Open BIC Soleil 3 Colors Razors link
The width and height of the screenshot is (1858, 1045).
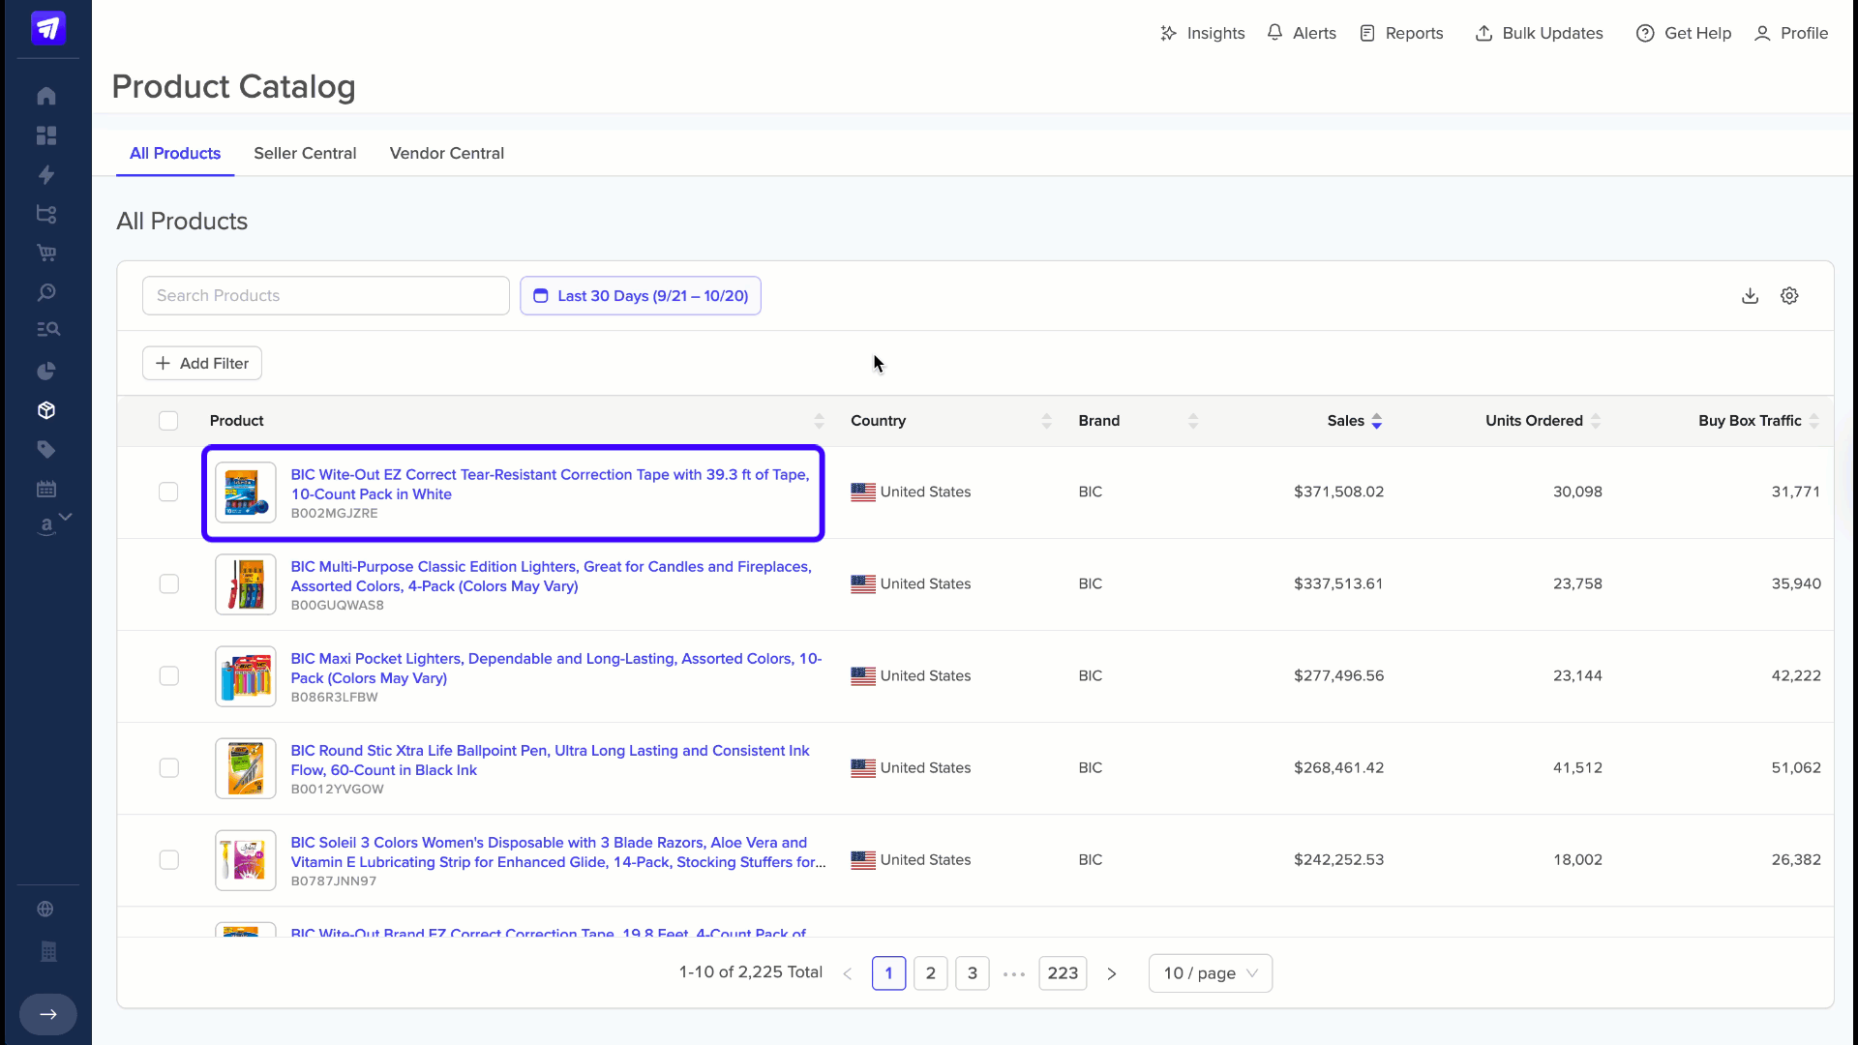(x=558, y=851)
